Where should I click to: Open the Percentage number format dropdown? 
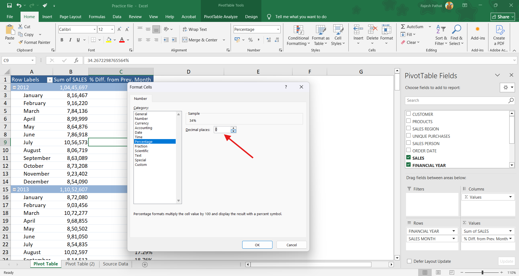278,29
